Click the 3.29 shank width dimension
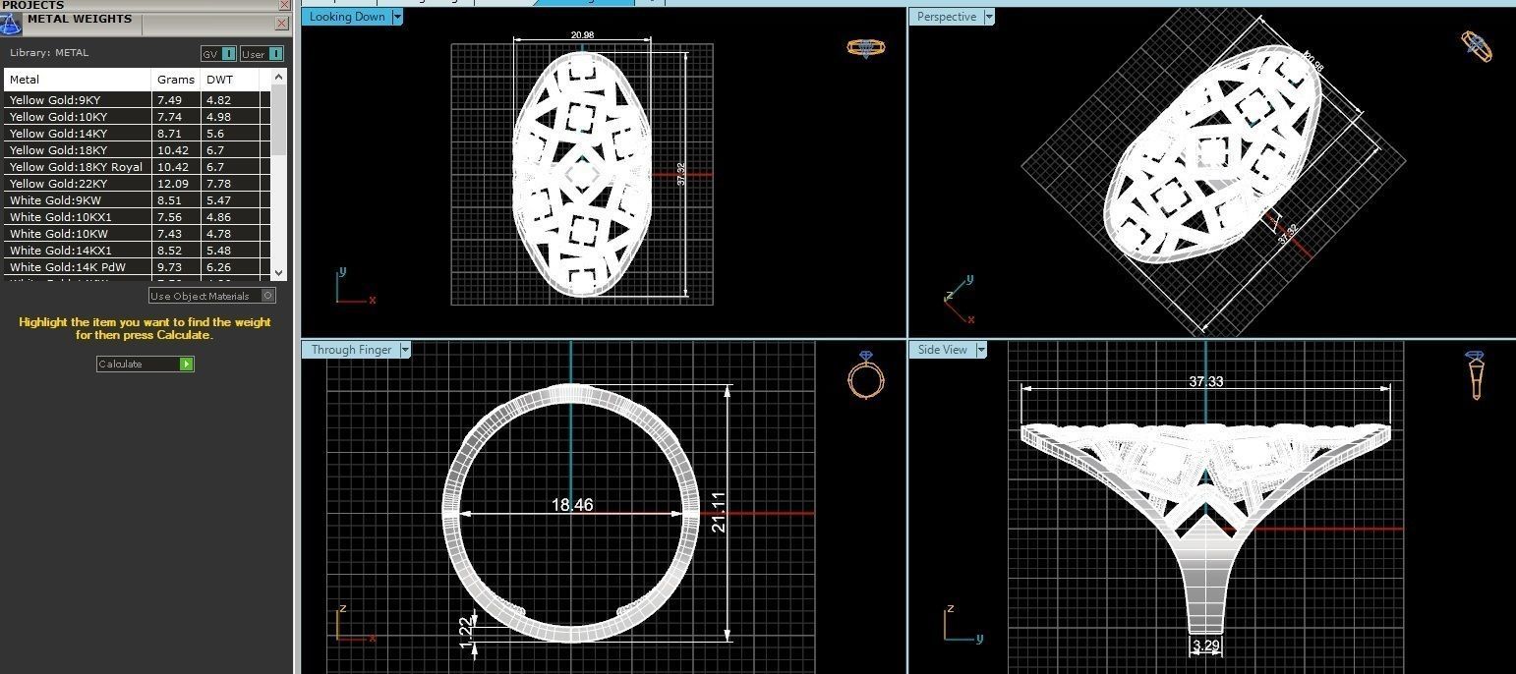This screenshot has height=674, width=1516. pyautogui.click(x=1206, y=646)
